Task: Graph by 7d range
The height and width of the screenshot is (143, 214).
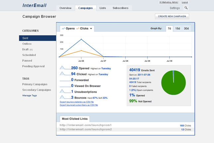Action: (x=169, y=29)
